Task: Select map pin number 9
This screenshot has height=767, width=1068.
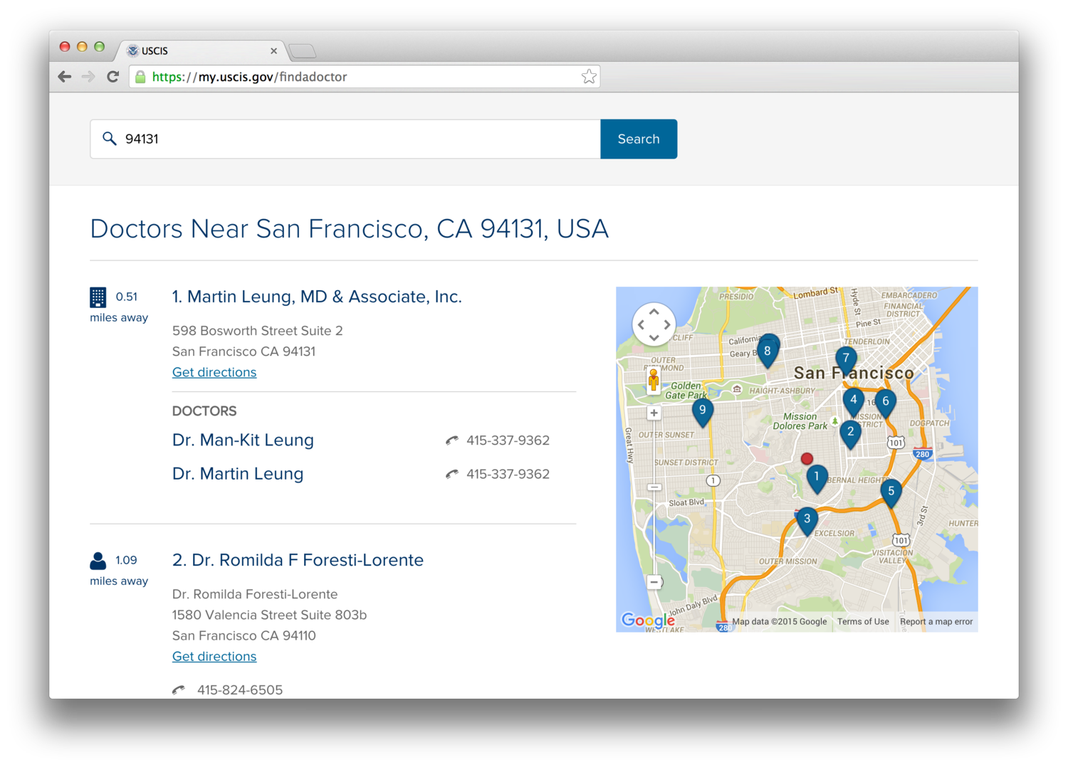Action: pyautogui.click(x=702, y=411)
